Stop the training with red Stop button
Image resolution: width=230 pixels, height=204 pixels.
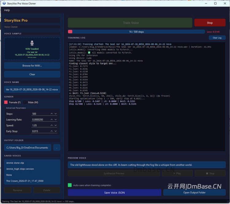click(210, 23)
